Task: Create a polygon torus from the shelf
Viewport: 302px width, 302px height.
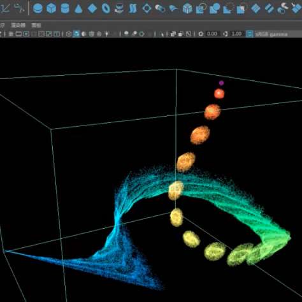Action: [106, 8]
